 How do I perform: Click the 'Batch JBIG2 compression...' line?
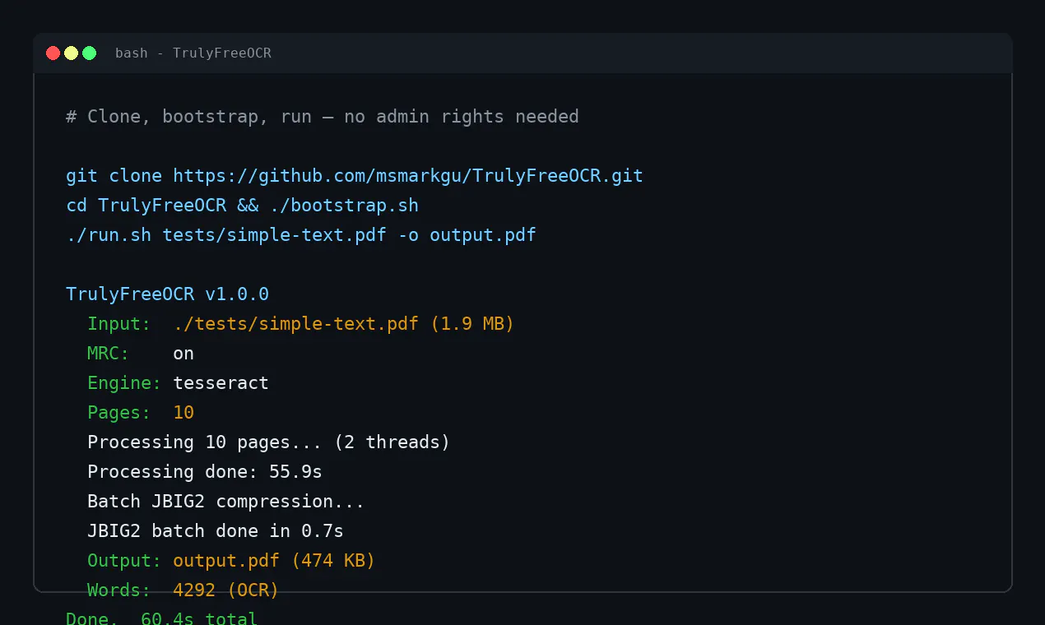pyautogui.click(x=226, y=502)
